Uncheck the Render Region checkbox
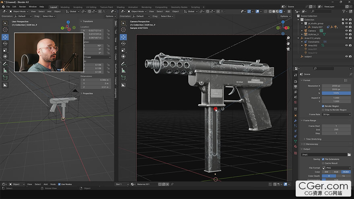Image resolution: width=354 pixels, height=199 pixels. coord(323,106)
